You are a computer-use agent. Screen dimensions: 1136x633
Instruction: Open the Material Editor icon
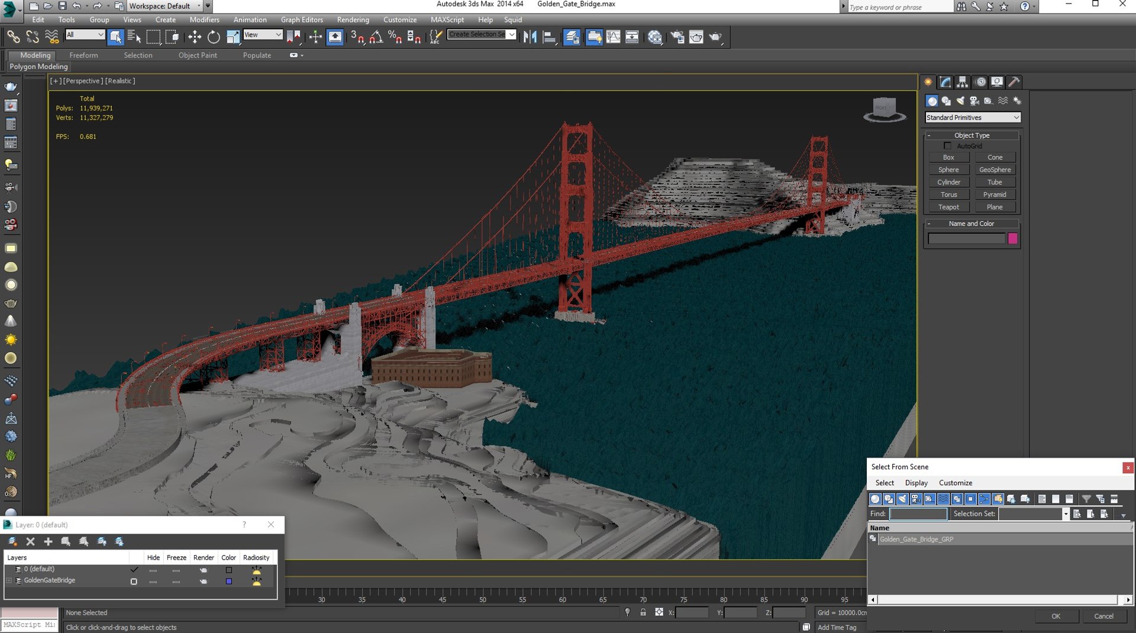(654, 37)
